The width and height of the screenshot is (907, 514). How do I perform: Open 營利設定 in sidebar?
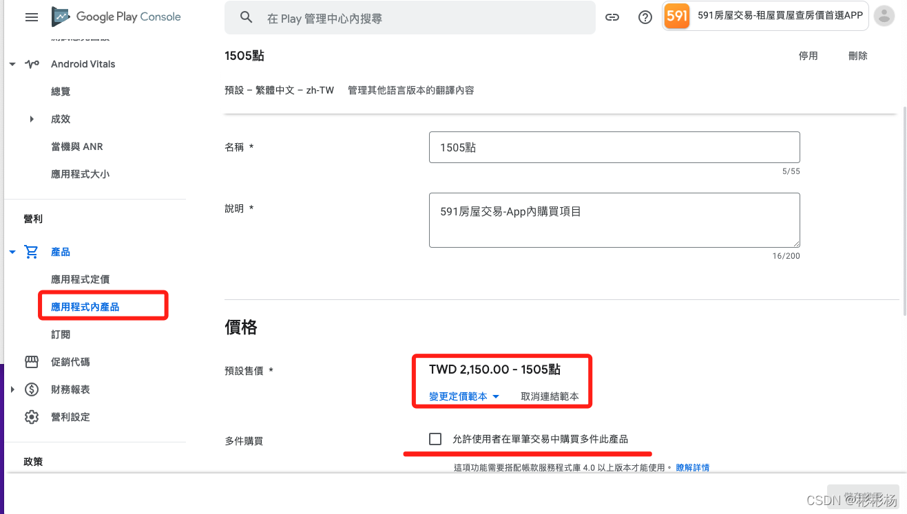click(70, 417)
